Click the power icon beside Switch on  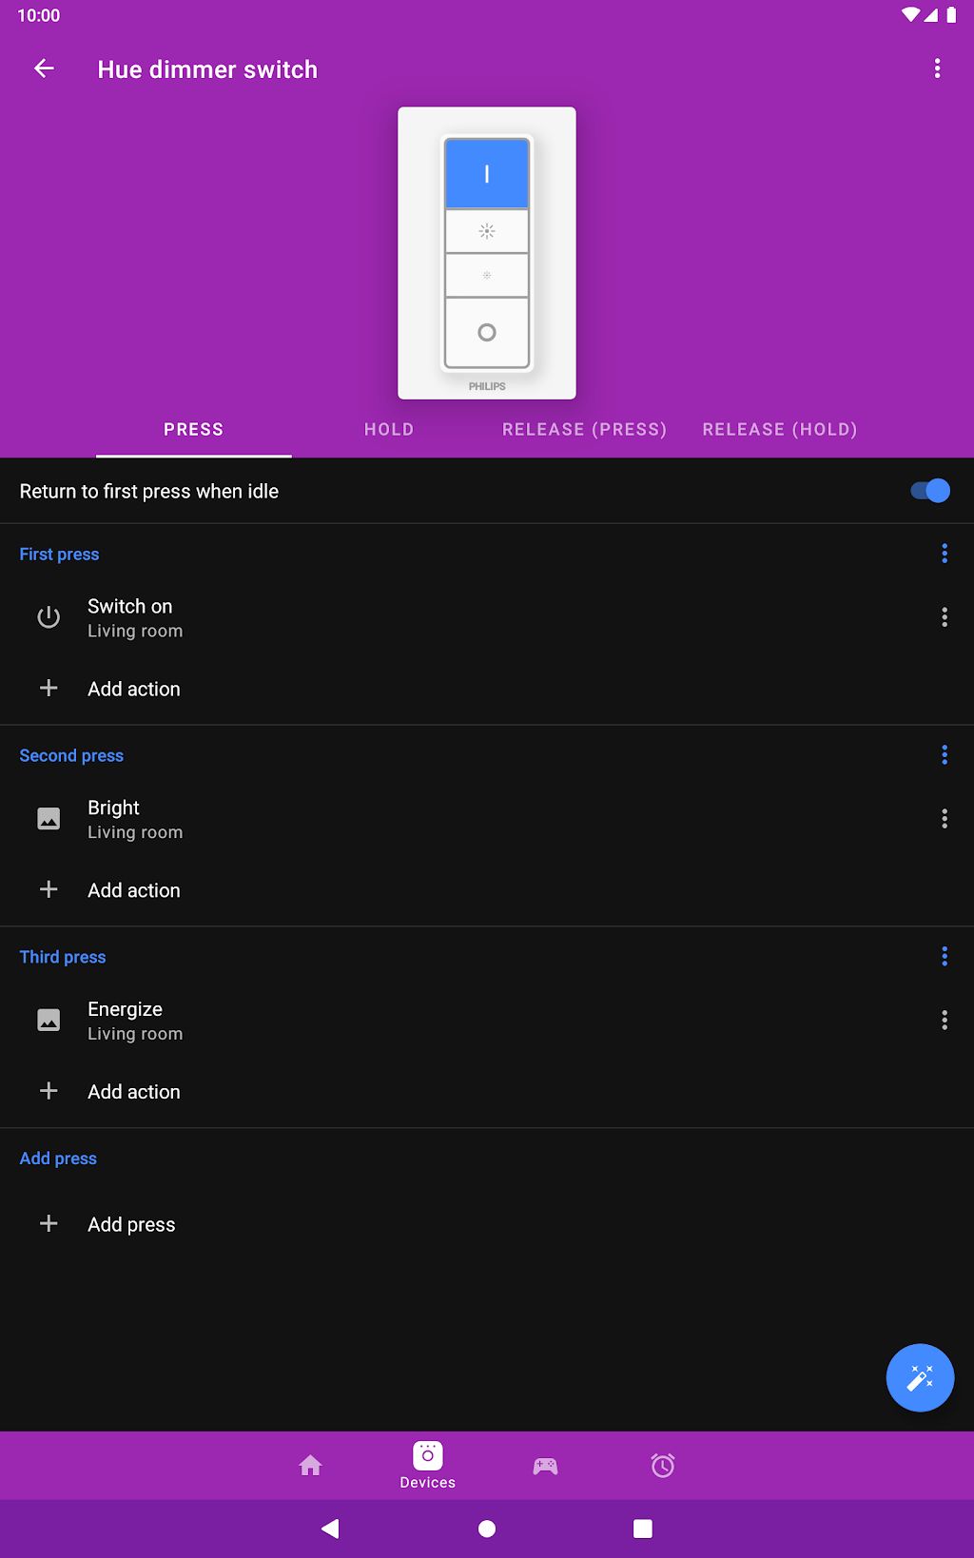[x=49, y=617]
